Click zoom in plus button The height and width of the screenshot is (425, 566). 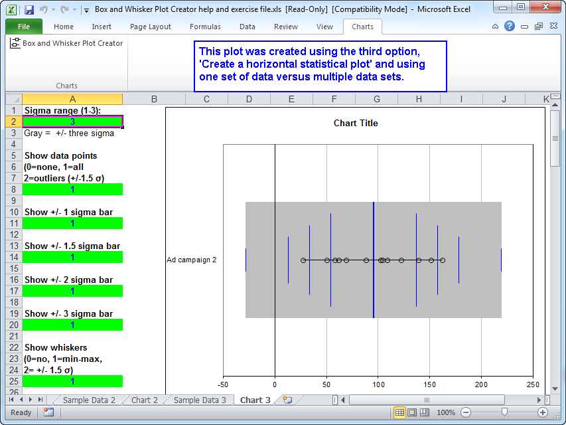click(x=543, y=412)
